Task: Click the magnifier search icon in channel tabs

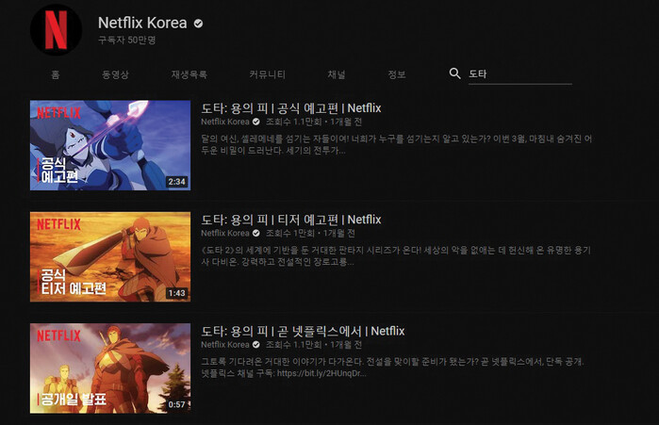Action: [x=454, y=74]
